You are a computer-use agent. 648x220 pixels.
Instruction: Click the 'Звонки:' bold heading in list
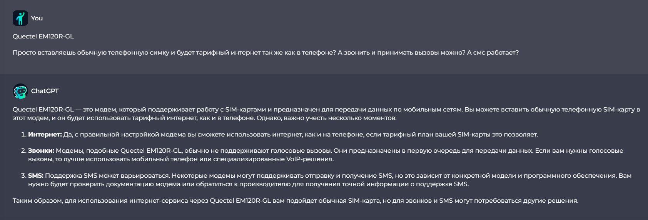click(x=41, y=150)
